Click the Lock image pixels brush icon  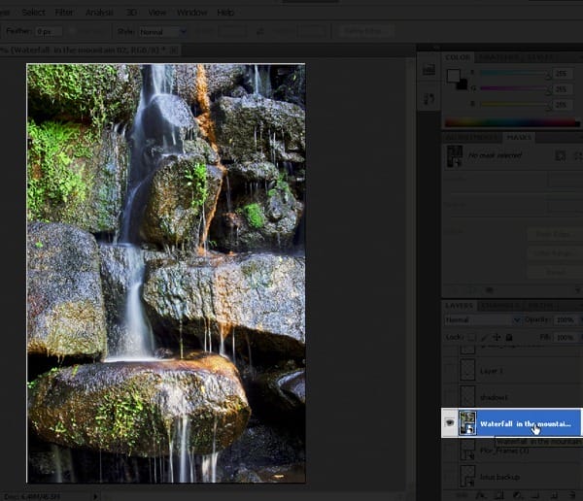pos(484,337)
